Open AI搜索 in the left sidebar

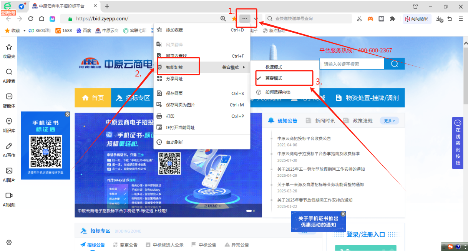(9, 76)
